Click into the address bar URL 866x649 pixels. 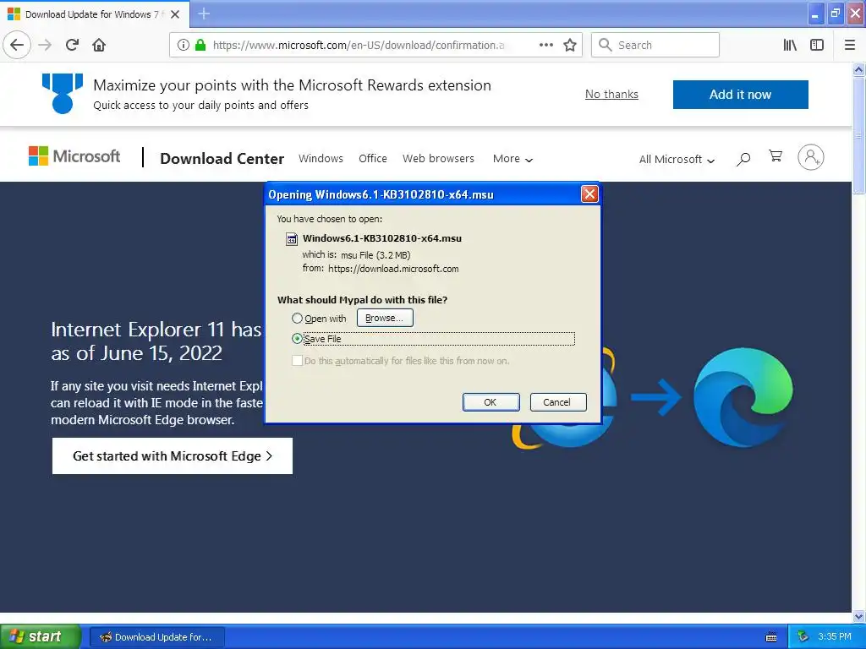[x=359, y=46]
